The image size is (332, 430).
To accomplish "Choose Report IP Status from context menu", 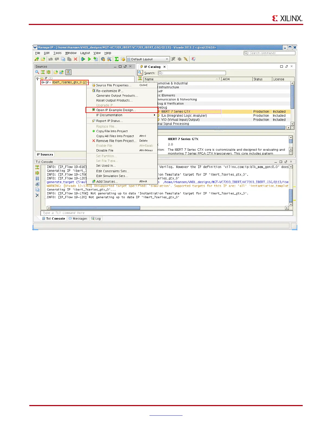I will pos(122,121).
